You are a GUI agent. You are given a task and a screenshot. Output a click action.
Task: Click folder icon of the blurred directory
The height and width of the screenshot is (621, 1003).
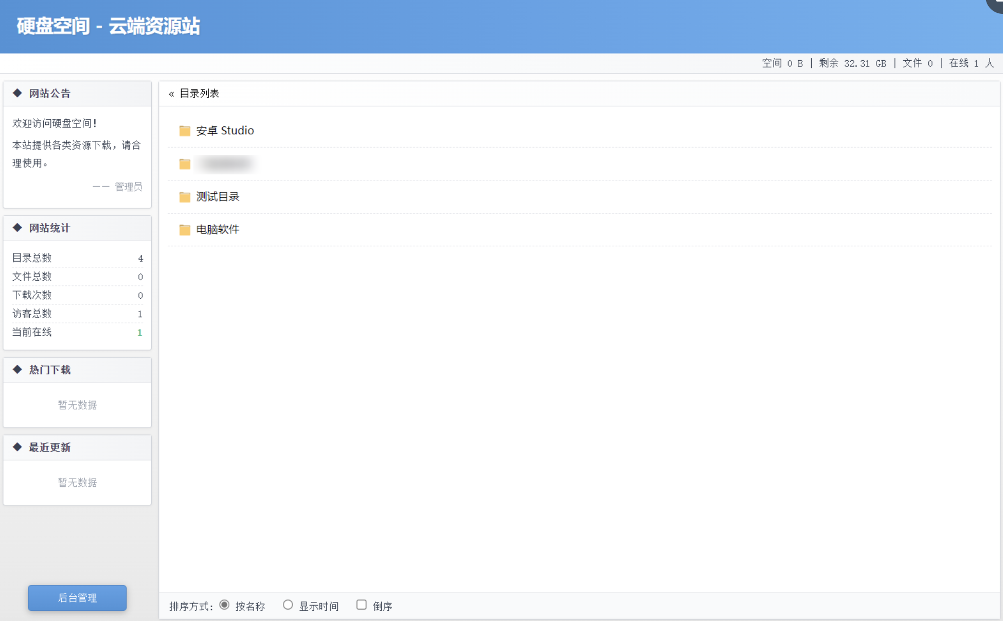click(185, 164)
